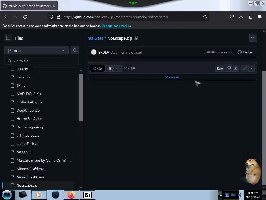Viewport: 266px width, 200px height.
Task: Open the dark globe taskbar icon
Action: (x=56, y=195)
